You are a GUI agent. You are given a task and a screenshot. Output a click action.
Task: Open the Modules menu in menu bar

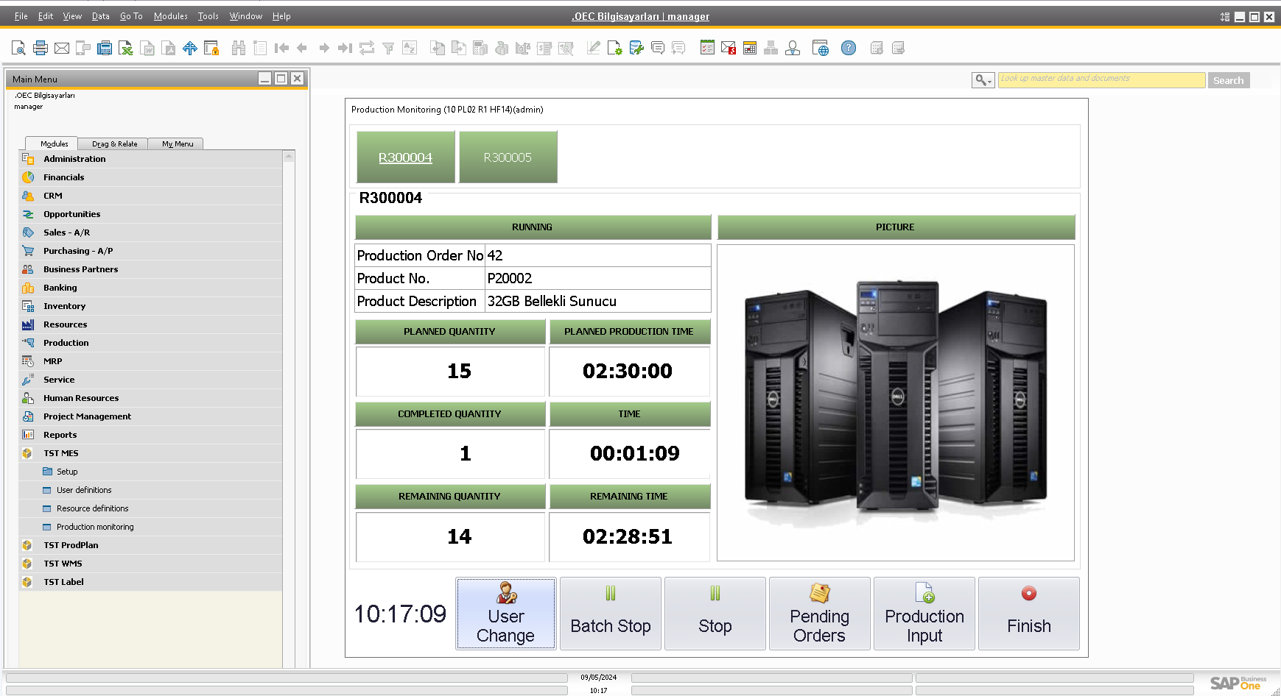[x=170, y=16]
